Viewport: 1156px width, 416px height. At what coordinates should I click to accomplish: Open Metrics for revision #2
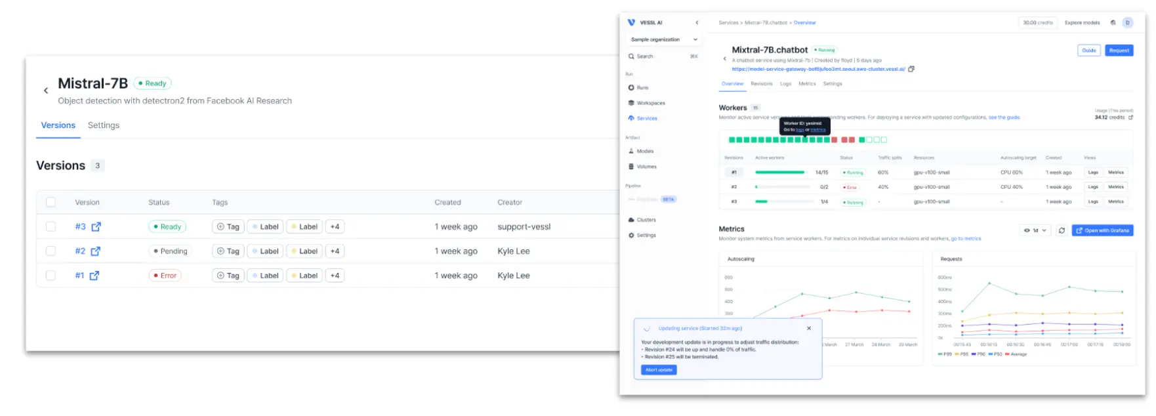(1116, 187)
